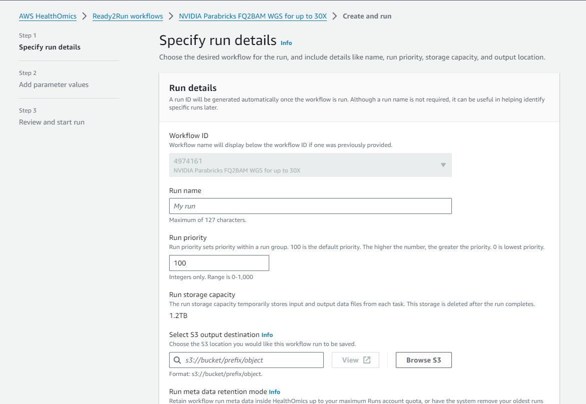Image resolution: width=586 pixels, height=404 pixels.
Task: Open Info beside the Specify run details heading
Action: coord(286,43)
